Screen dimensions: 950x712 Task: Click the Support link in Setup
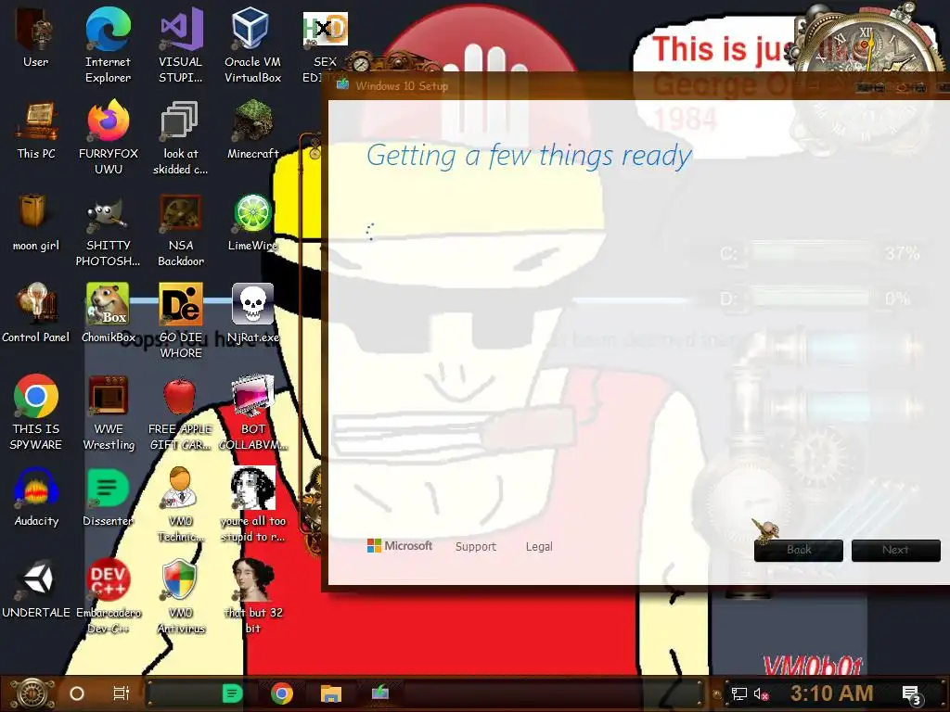click(476, 547)
